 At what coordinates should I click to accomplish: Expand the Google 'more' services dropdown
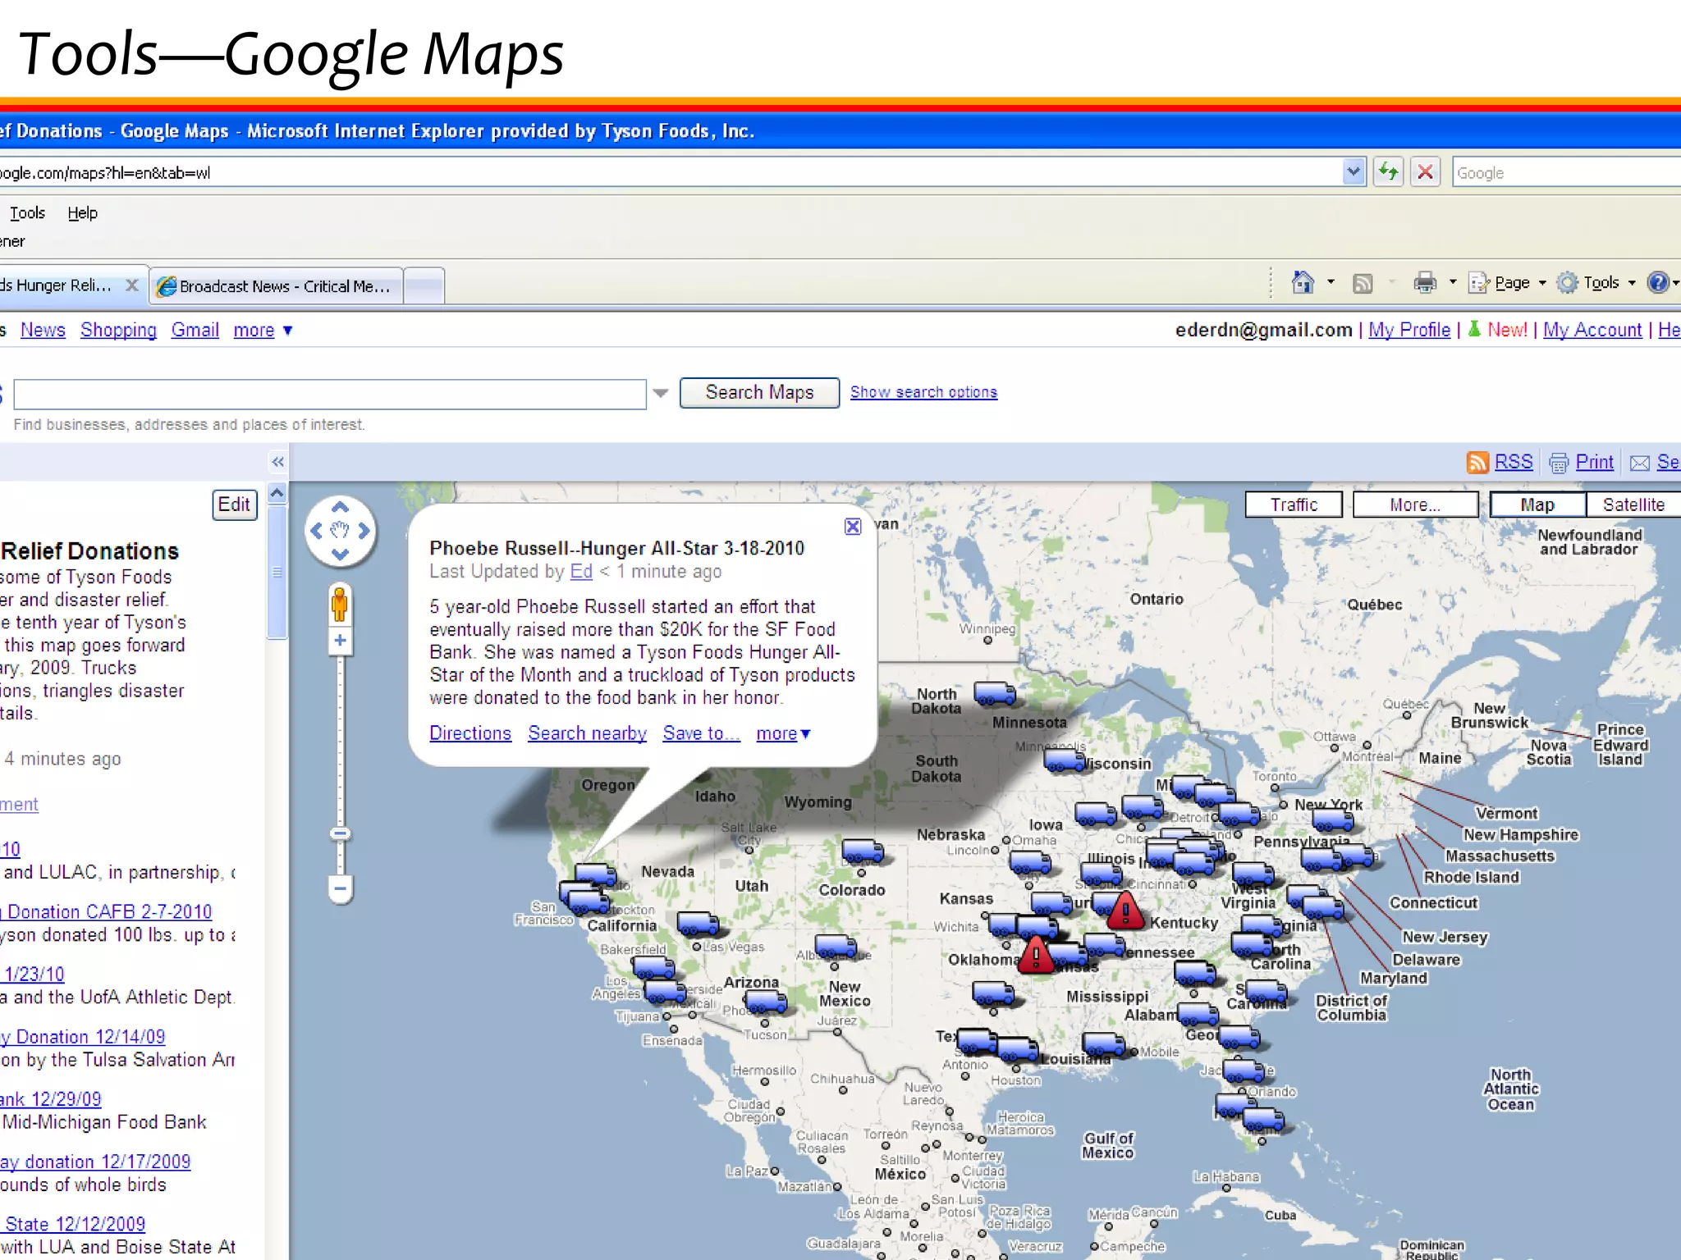pos(263,331)
